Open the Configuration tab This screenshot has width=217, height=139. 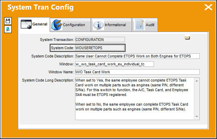coord(70,25)
